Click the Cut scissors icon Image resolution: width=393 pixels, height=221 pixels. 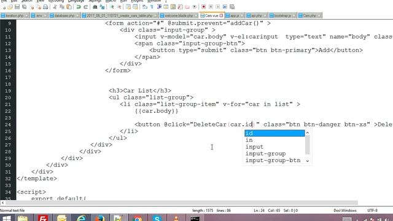click(55, 7)
